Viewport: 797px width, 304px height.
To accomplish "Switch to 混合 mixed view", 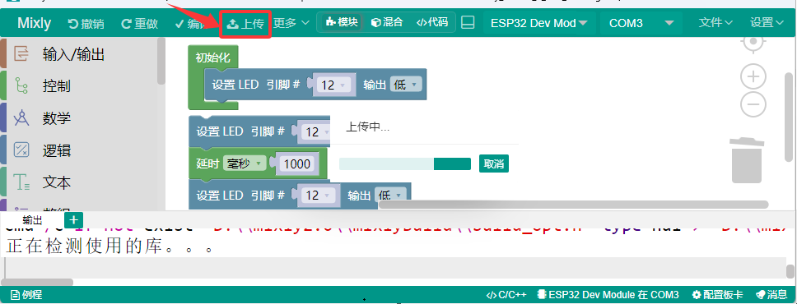I will click(x=387, y=22).
